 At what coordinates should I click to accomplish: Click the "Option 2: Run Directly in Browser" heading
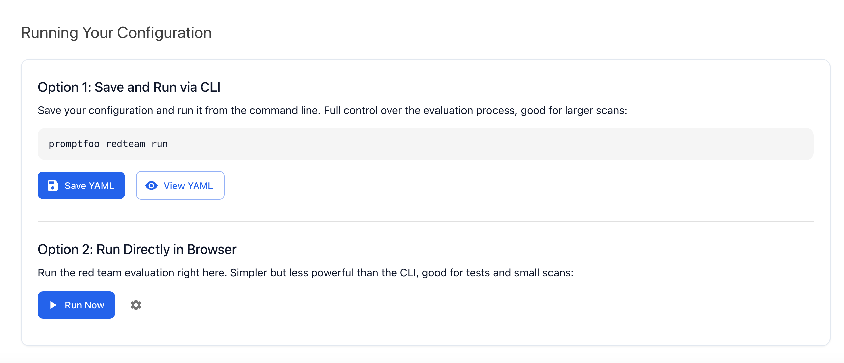[x=137, y=250]
